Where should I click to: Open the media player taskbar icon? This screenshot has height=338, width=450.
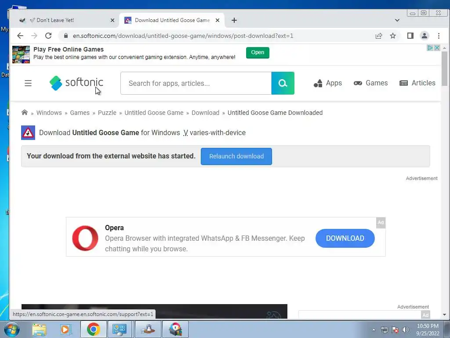pyautogui.click(x=65, y=329)
